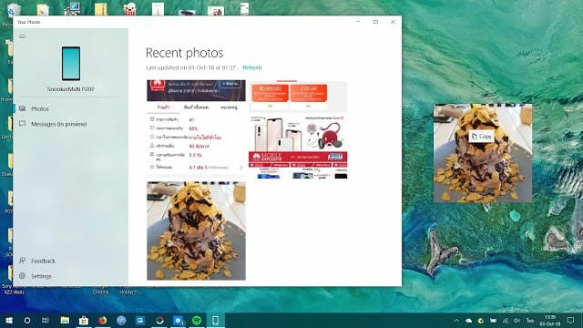The width and height of the screenshot is (583, 328).
Task: Open OneDrive cloud icon in system tray
Action: [468, 320]
